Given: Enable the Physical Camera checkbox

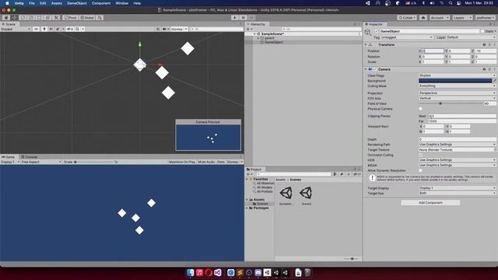Looking at the screenshot, I should click(420, 109).
